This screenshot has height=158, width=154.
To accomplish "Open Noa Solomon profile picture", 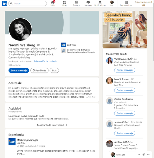I will coord(110,81).
